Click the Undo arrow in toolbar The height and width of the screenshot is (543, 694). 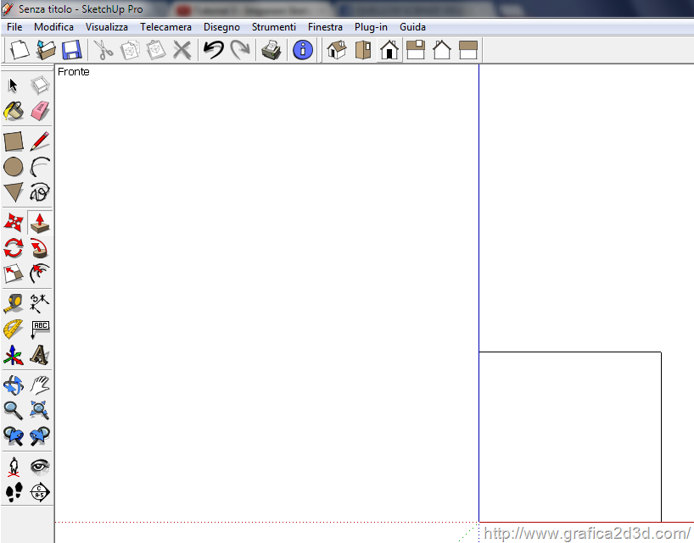[213, 50]
